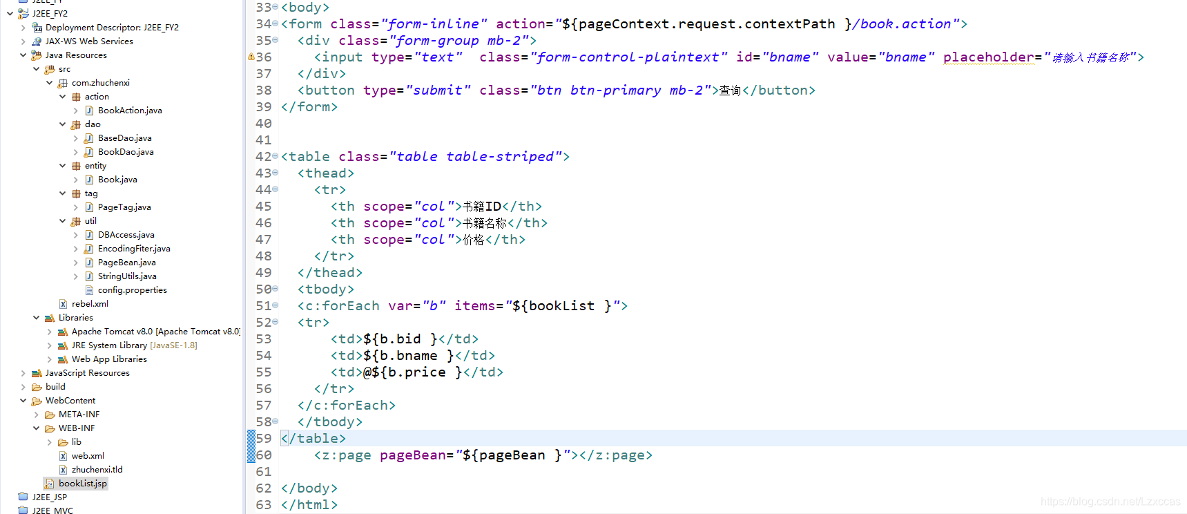Click line number 61 in the gutter
The width and height of the screenshot is (1187, 514).
(x=263, y=472)
